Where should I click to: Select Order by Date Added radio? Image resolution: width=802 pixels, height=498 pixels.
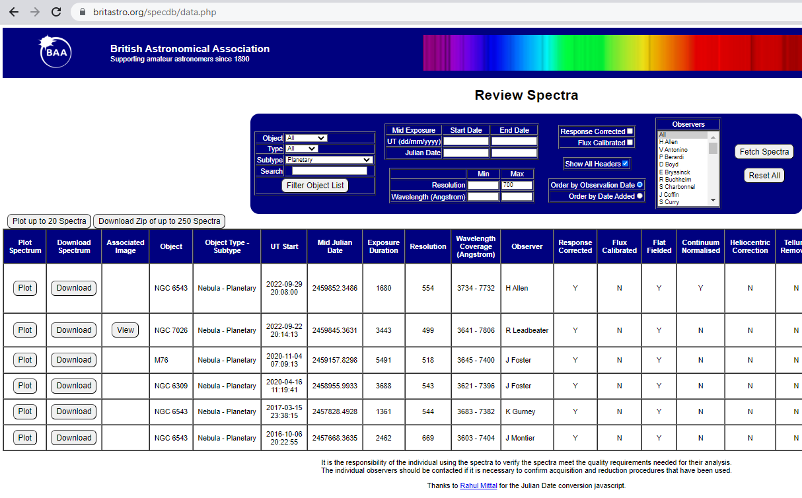(639, 196)
